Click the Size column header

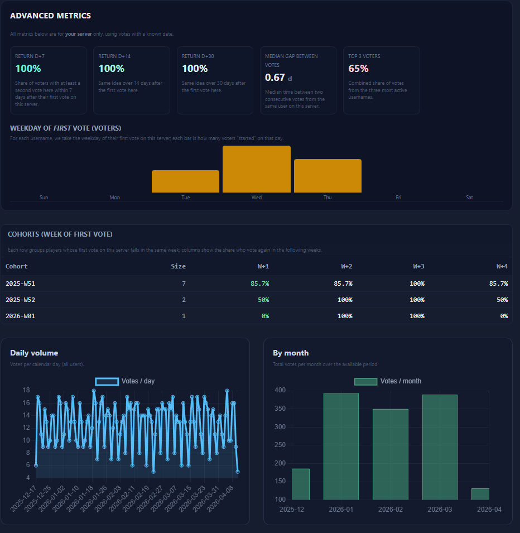click(x=178, y=266)
